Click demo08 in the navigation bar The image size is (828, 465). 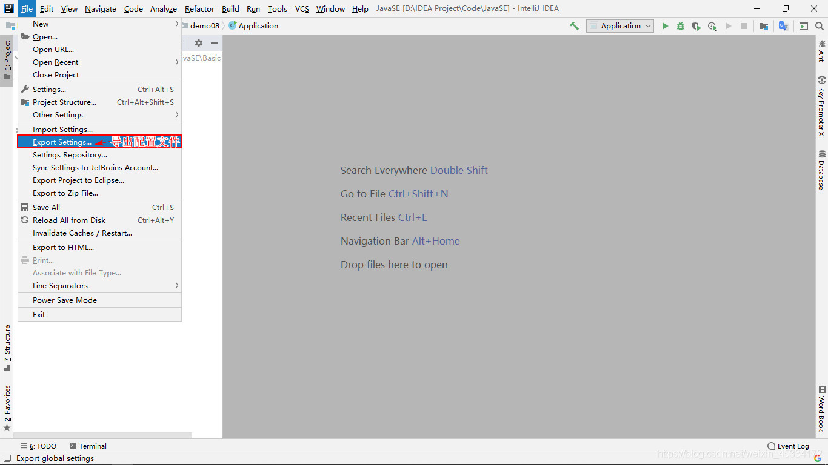click(204, 26)
